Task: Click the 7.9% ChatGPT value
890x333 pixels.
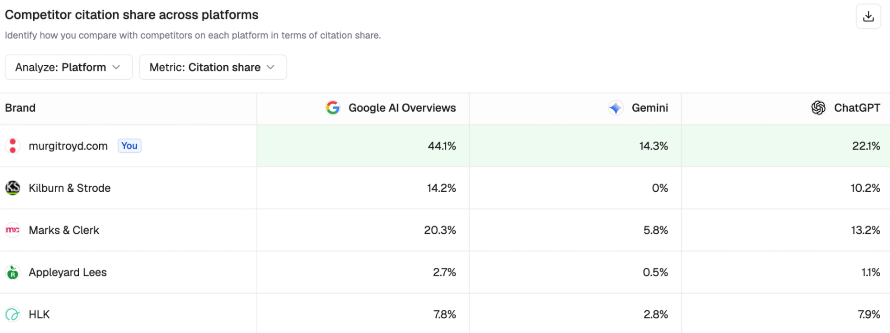Action: click(x=869, y=314)
